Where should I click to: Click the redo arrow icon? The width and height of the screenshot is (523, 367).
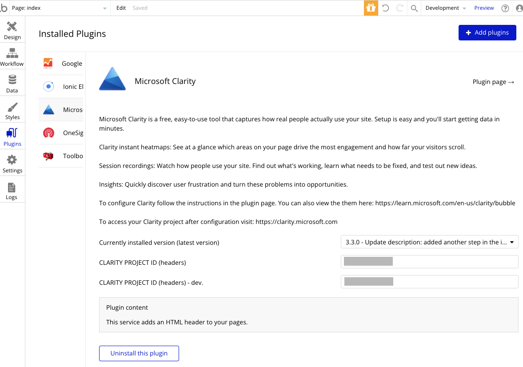pyautogui.click(x=399, y=8)
